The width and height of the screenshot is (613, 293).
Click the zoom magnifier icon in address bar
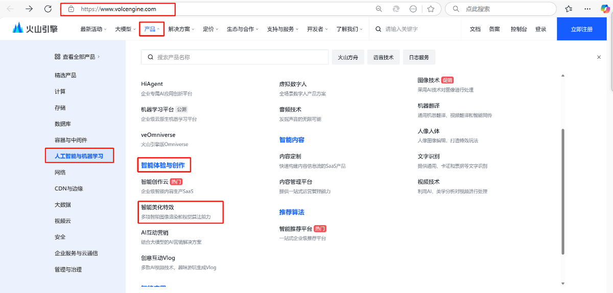(x=379, y=9)
